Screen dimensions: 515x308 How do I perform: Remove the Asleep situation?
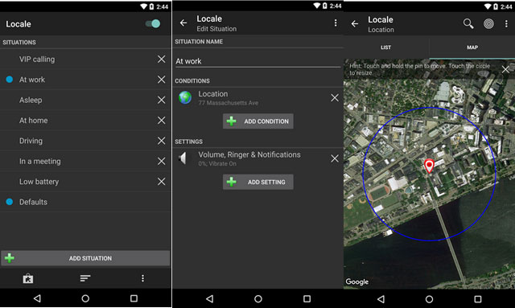click(x=161, y=100)
